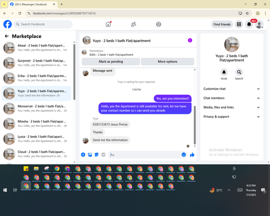This screenshot has height=216, width=270.
Task: Click Find friends button
Action: 222,24
